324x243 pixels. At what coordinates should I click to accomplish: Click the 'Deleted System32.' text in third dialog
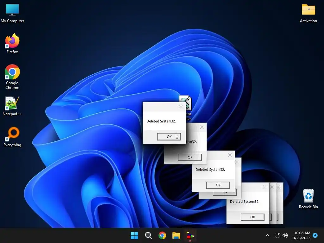click(210, 170)
